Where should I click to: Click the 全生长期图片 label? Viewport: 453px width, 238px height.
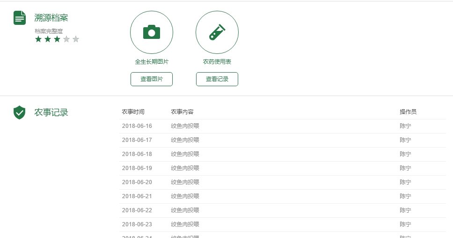tap(152, 62)
